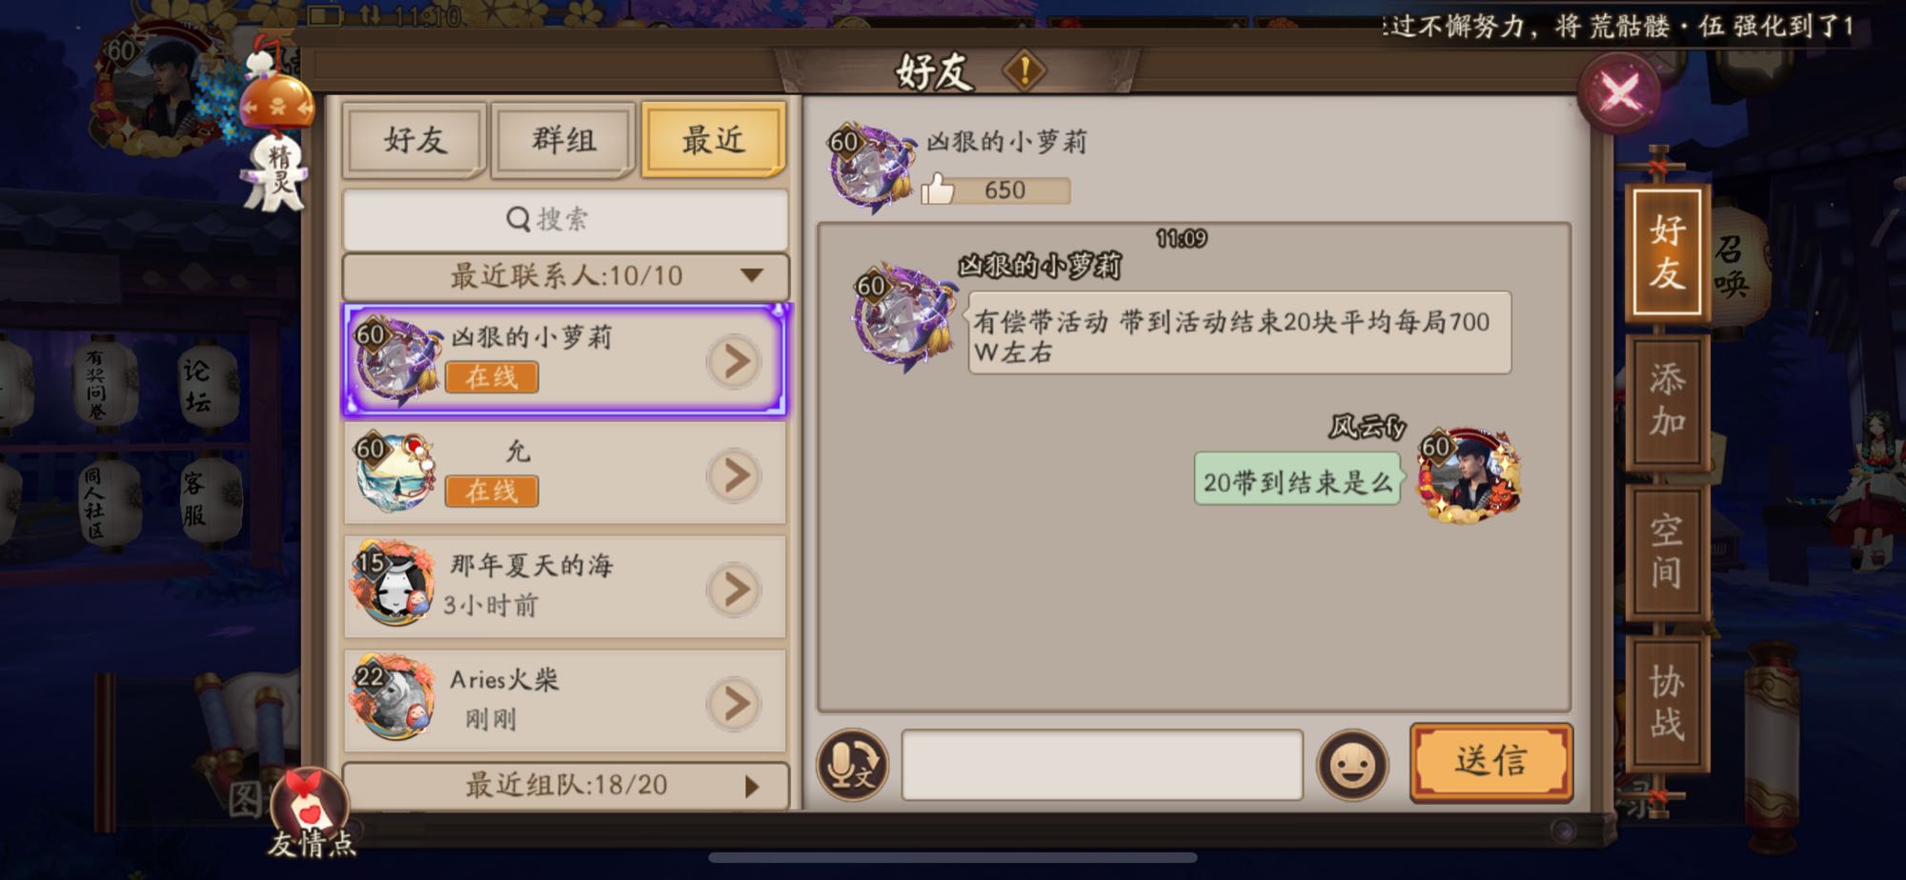Open arrow next to Aries火柴

734,704
